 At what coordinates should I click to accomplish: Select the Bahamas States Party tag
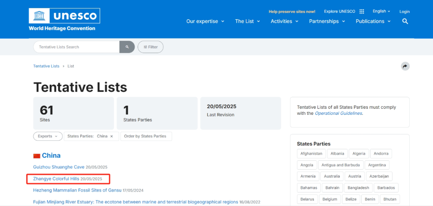coord(309,188)
